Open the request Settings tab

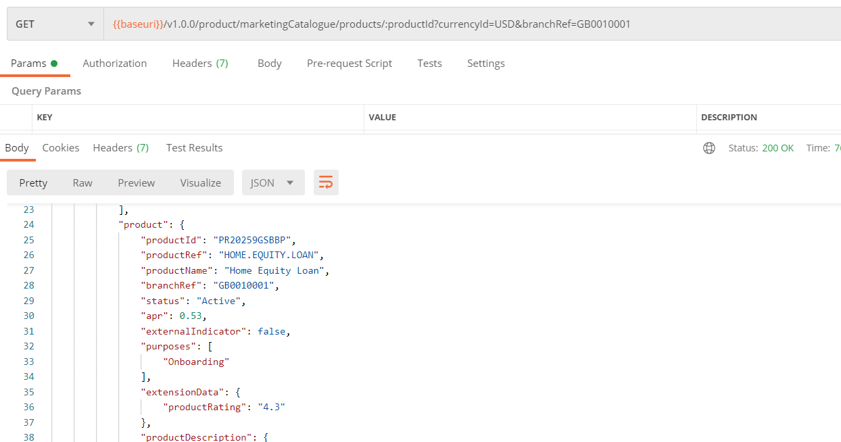pos(485,64)
